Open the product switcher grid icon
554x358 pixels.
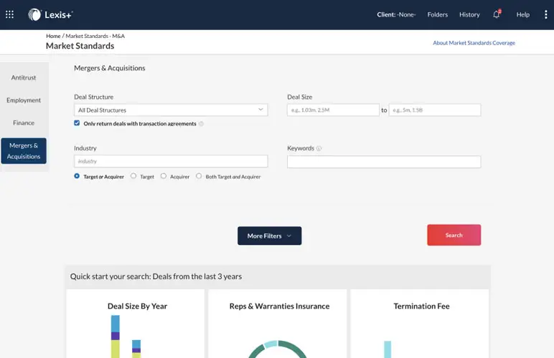[10, 14]
